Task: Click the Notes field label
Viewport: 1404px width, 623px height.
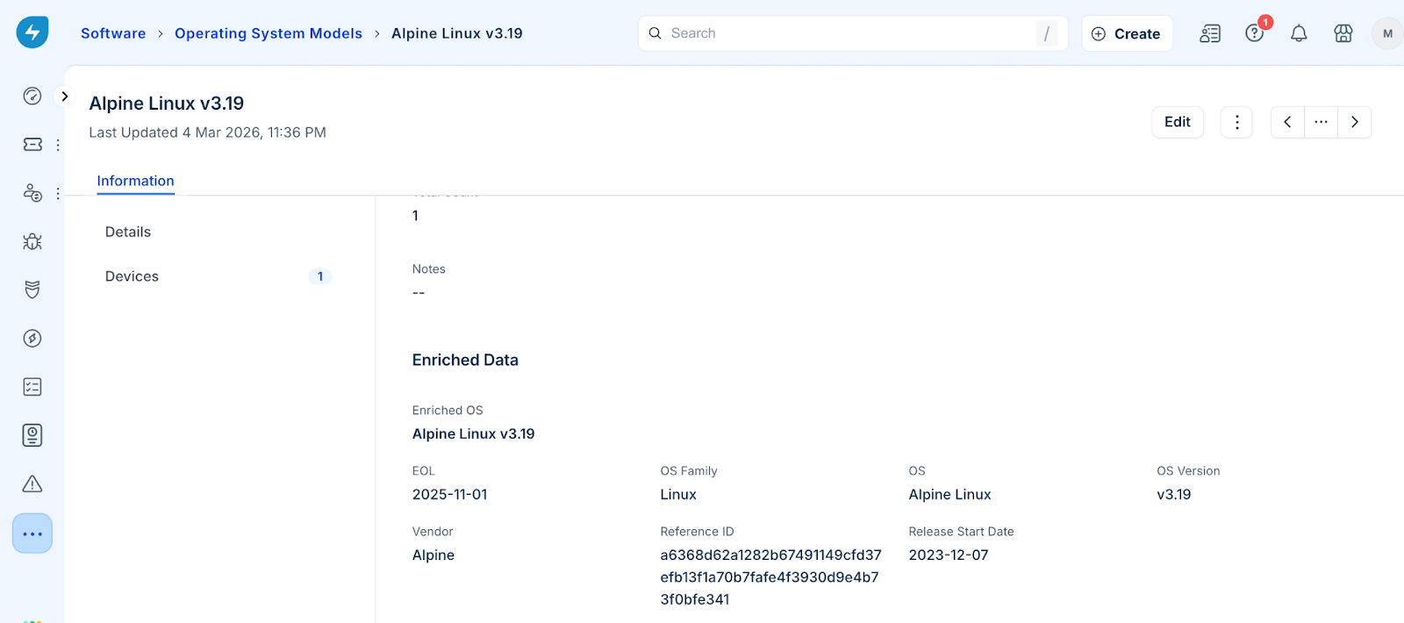Action: coord(429,269)
